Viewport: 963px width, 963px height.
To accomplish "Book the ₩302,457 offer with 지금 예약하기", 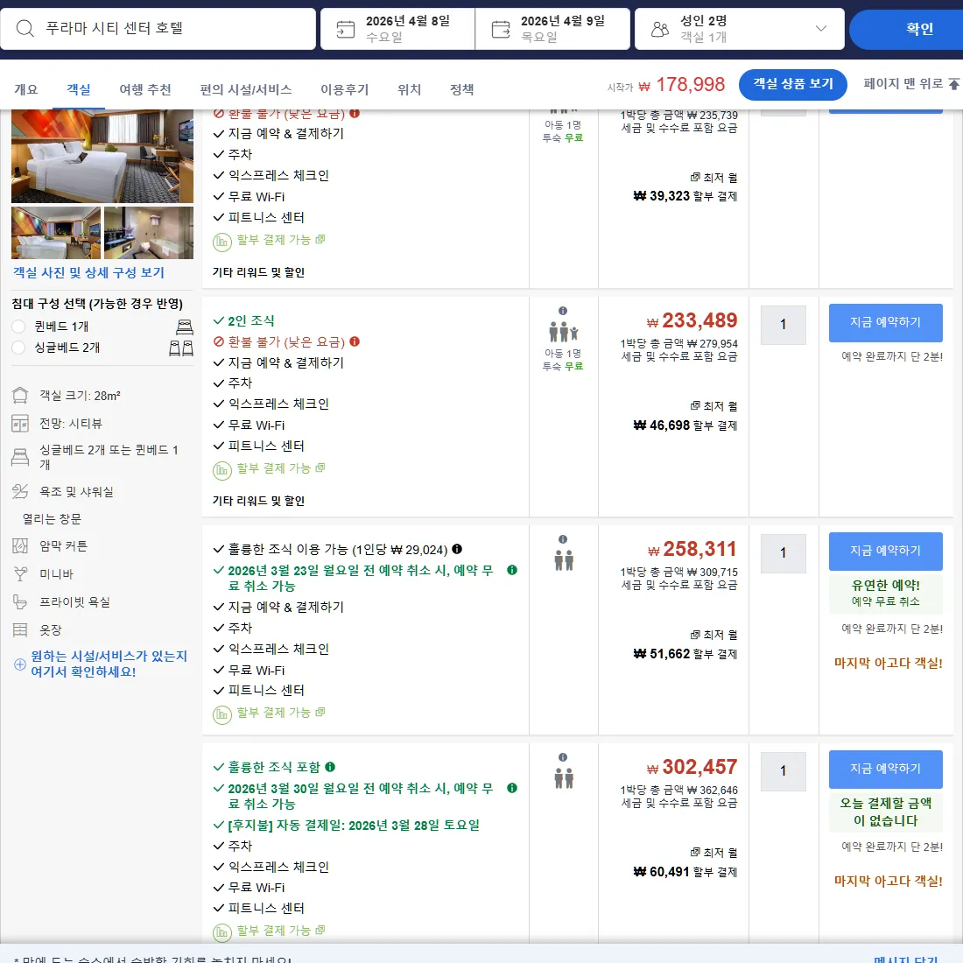I will pyautogui.click(x=885, y=769).
